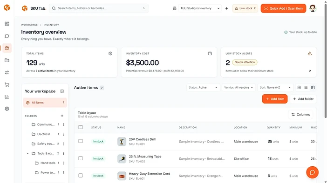
Task: Go to INVENTORY breadcrumb link
Action: point(51,25)
